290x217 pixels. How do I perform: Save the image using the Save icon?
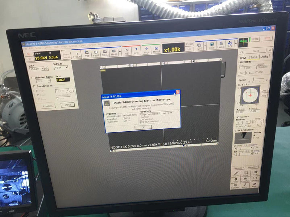click(x=212, y=45)
